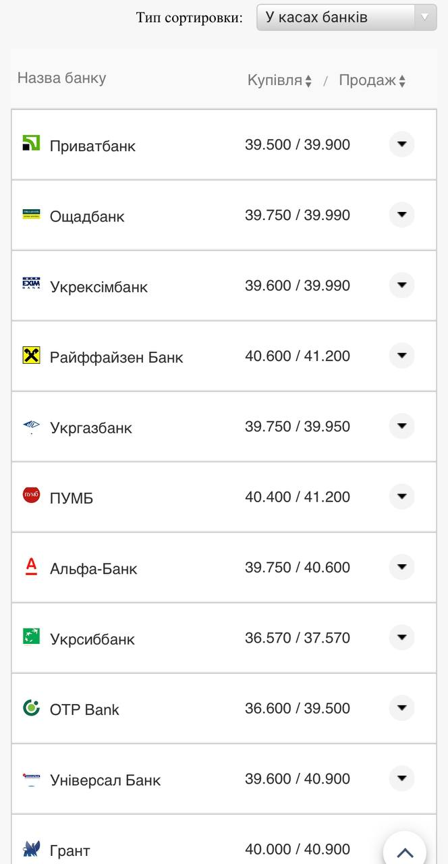Click the Приватбанк logo icon
The image size is (448, 864).
point(31,143)
